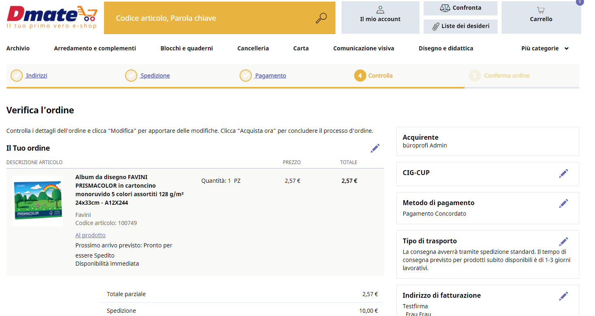Click the Spedizione 10,00 € amount

click(368, 311)
